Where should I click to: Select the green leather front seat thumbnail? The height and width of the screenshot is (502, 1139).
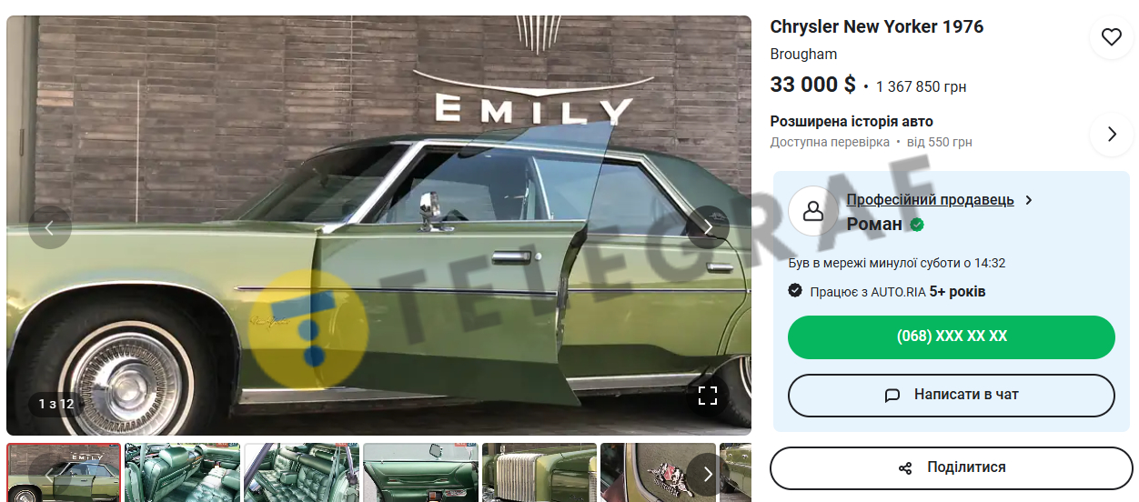(x=182, y=473)
